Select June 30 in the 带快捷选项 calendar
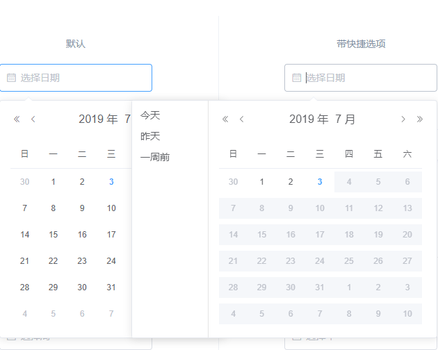The image size is (438, 350). (233, 182)
